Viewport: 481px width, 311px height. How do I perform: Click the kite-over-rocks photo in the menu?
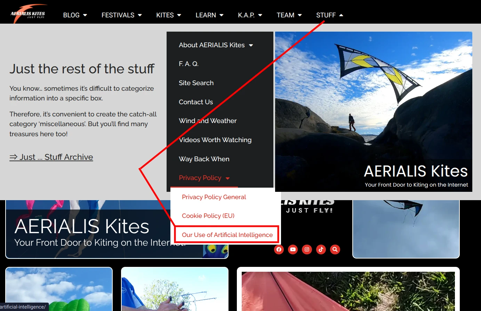(374, 112)
